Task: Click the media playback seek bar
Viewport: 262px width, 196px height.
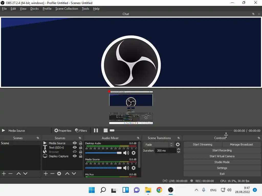Action: pos(171,130)
